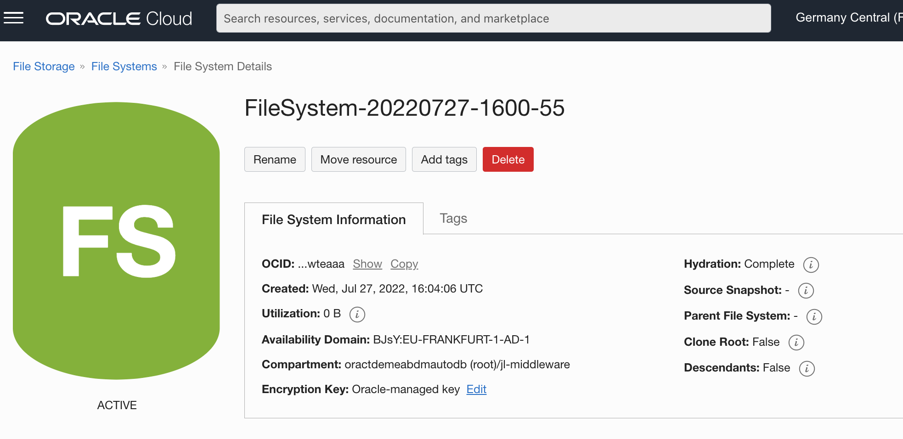
Task: Click the Rename button
Action: pos(275,159)
